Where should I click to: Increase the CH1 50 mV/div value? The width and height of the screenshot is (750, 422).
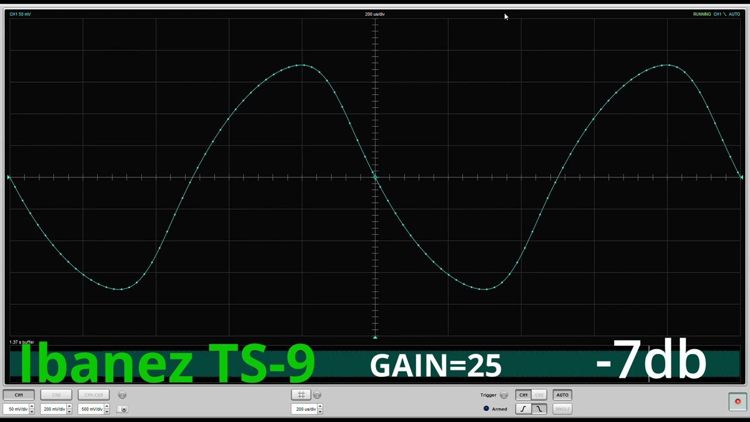32,407
